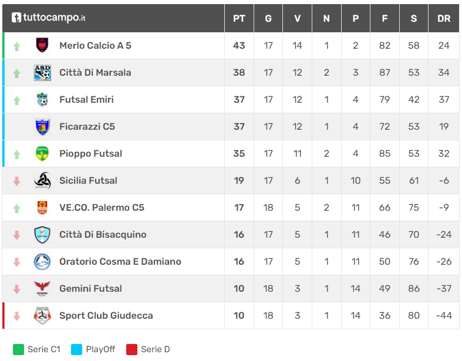The width and height of the screenshot is (462, 361).
Task: Click the red Serie D legend swatch
Action: click(x=131, y=350)
